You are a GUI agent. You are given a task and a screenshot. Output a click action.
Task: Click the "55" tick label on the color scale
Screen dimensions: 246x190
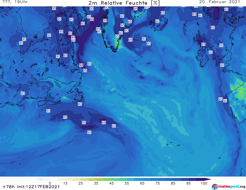coord(127,183)
